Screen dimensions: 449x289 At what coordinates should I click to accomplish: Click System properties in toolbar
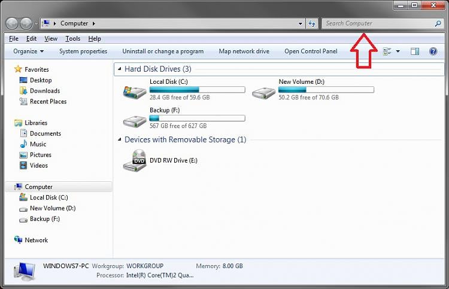[x=83, y=51]
